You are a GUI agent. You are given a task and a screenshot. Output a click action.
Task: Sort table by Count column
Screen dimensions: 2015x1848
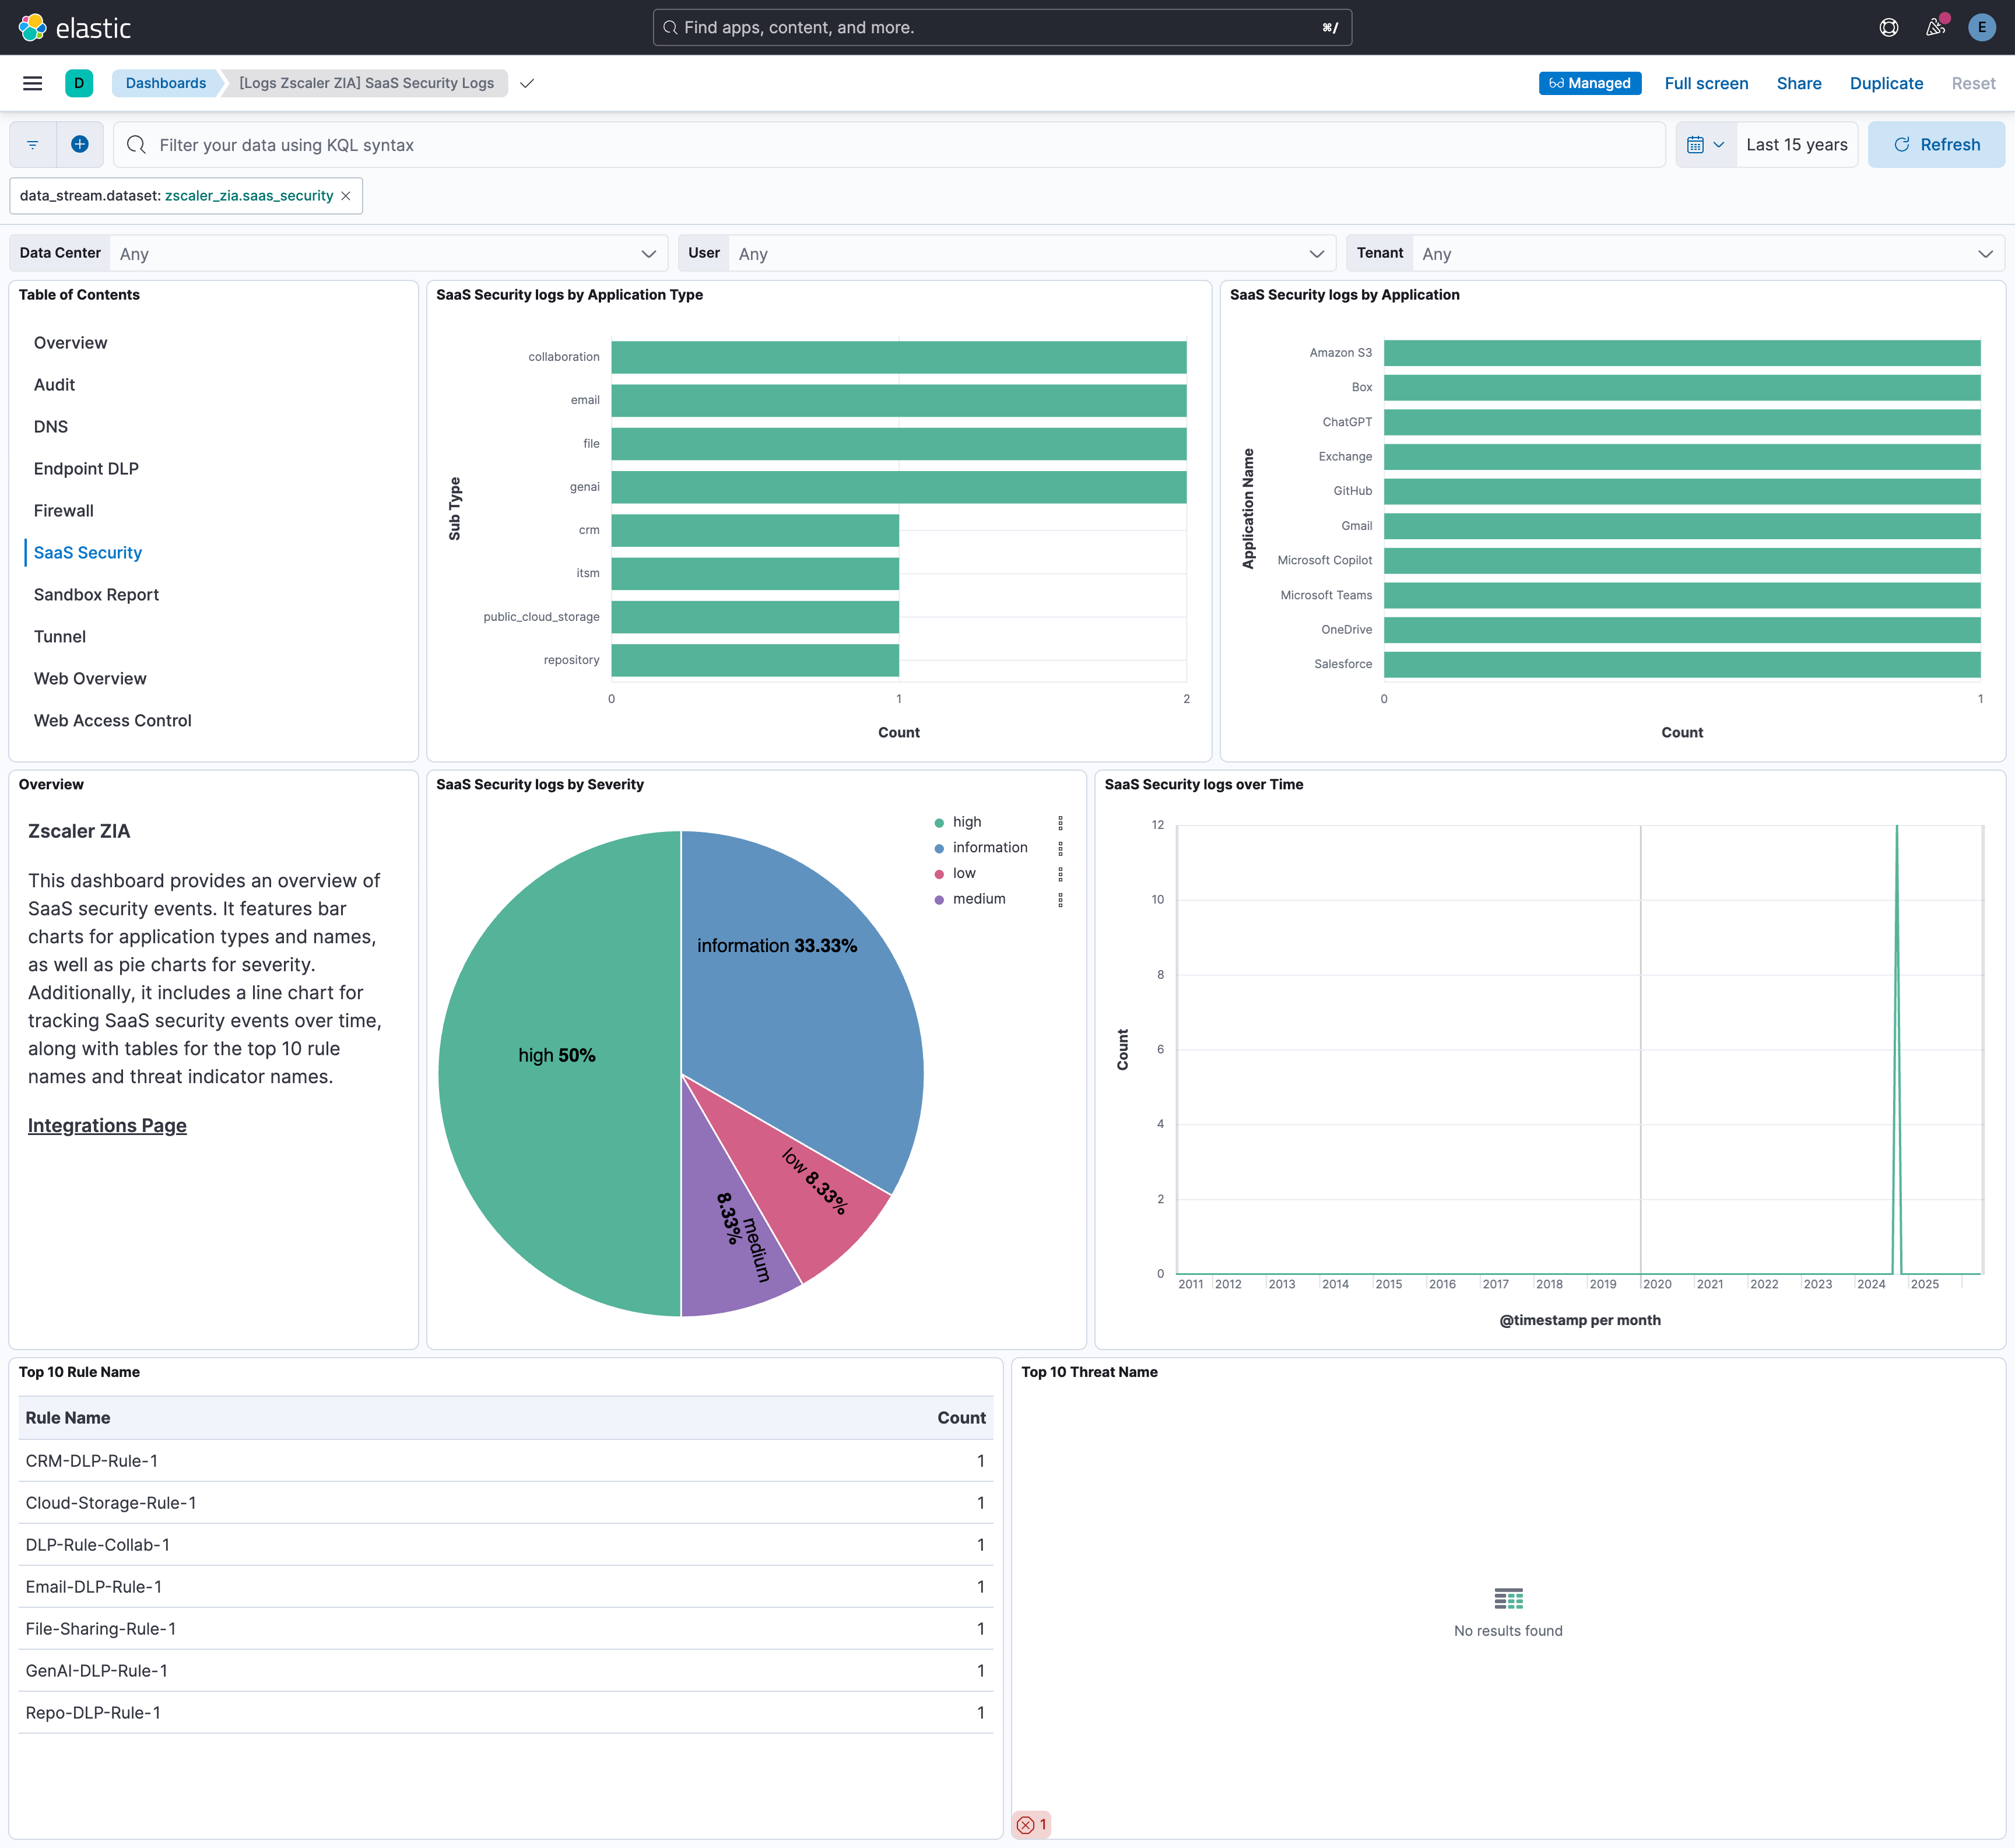(961, 1418)
